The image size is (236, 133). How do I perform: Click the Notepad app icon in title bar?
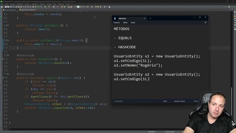(115, 18)
